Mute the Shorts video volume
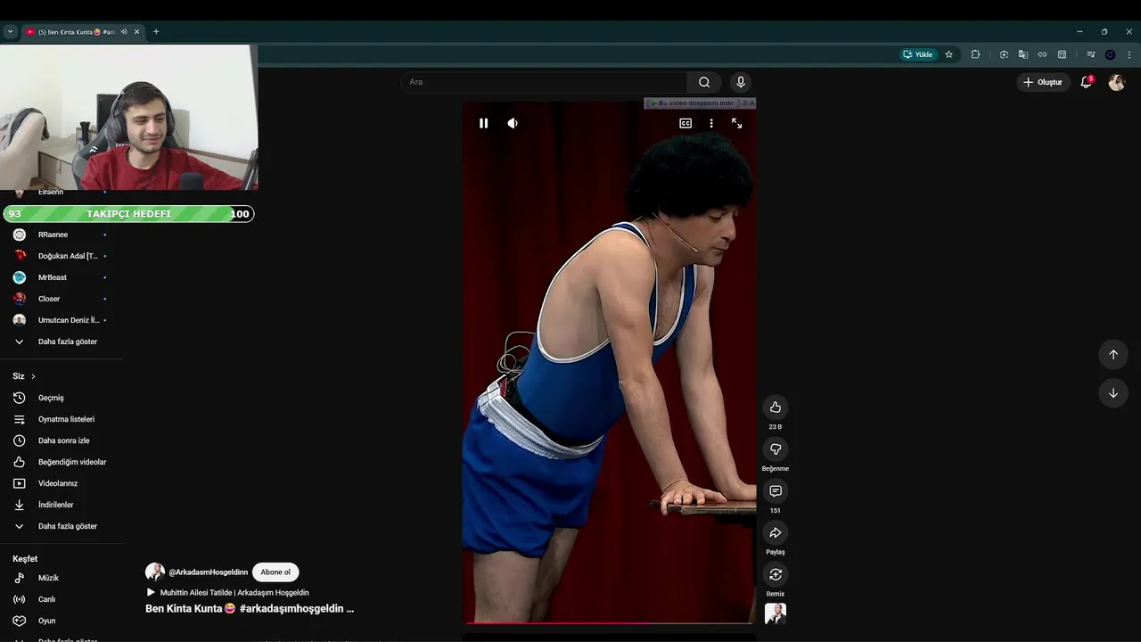The height and width of the screenshot is (642, 1141). coord(513,123)
